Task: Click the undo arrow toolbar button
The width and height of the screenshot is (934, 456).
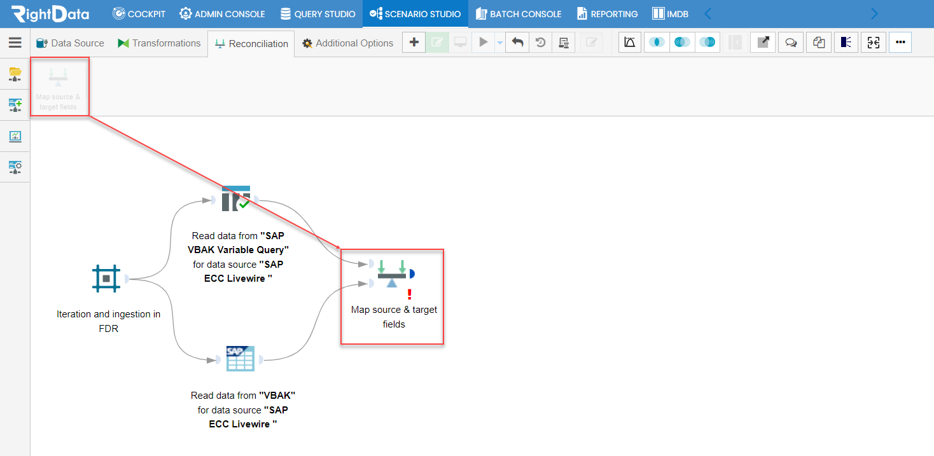Action: pos(517,43)
